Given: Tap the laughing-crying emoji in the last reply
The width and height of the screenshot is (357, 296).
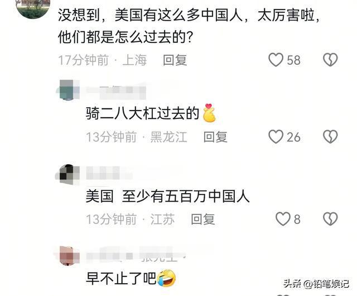Looking at the screenshot, I should click(x=167, y=278).
